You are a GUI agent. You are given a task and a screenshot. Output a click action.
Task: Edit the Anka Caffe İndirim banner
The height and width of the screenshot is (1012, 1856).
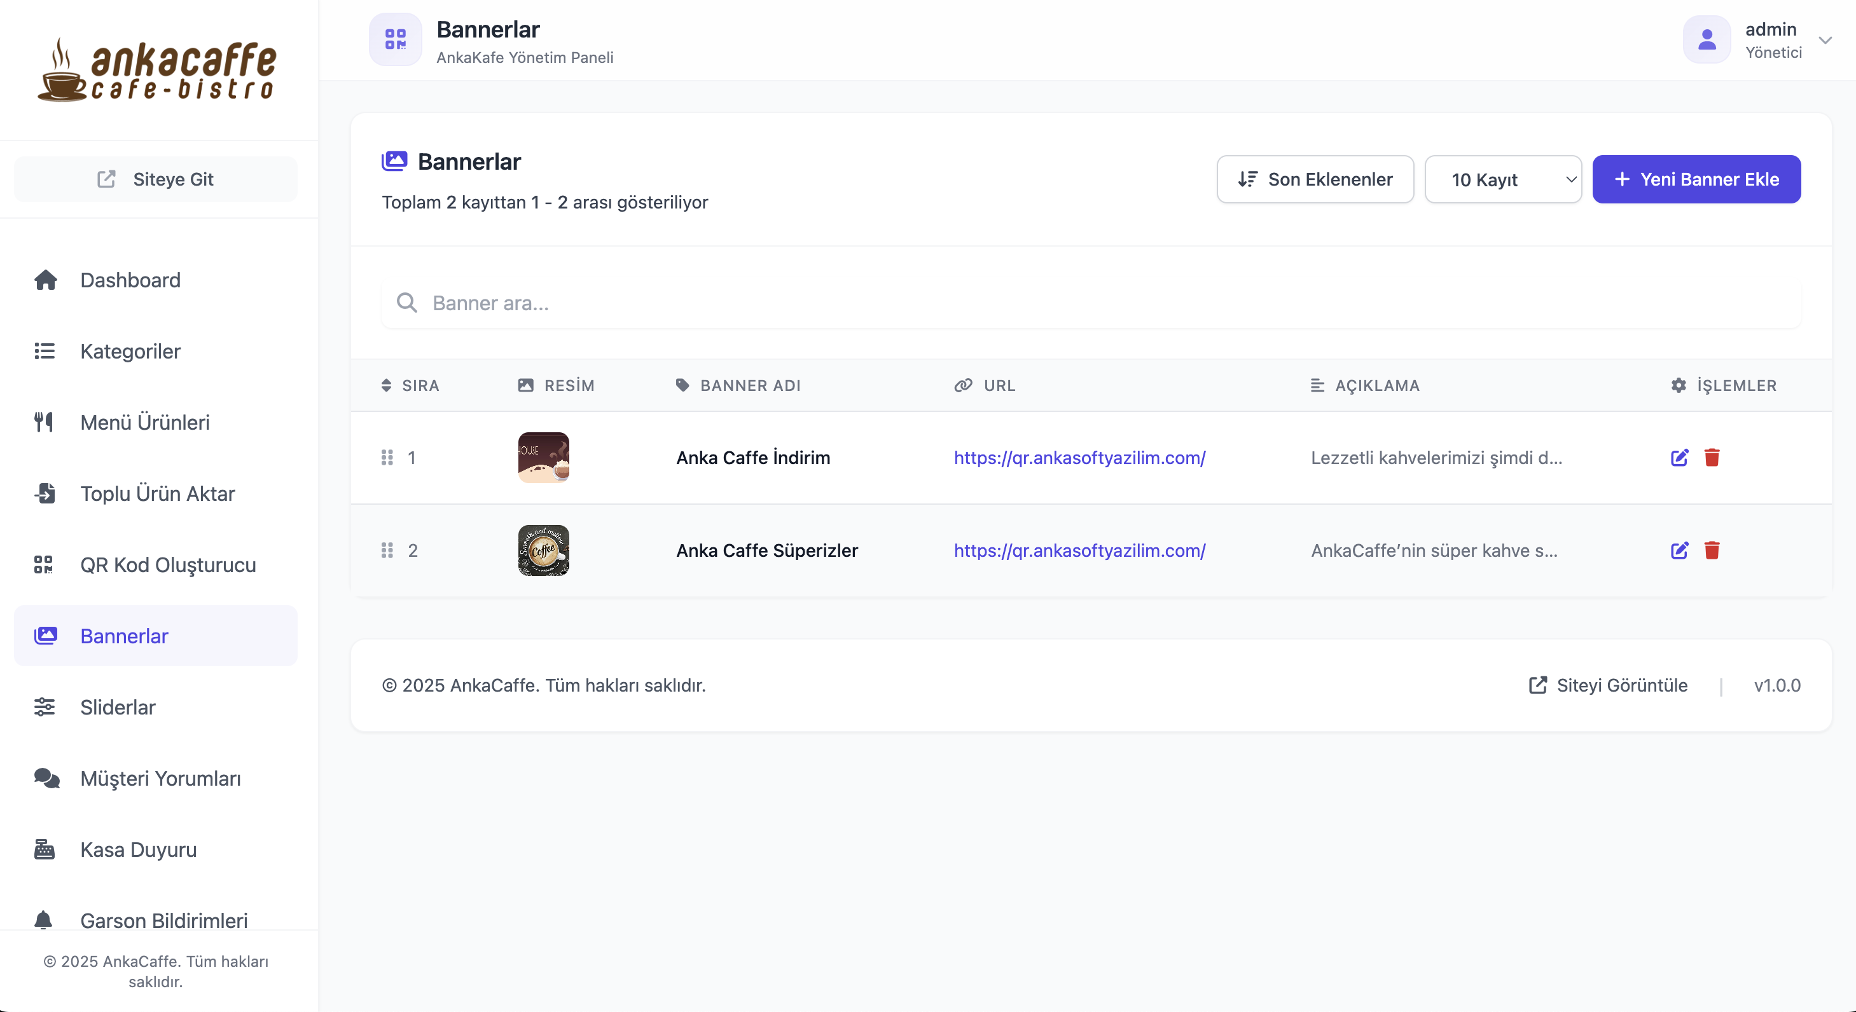click(x=1679, y=458)
